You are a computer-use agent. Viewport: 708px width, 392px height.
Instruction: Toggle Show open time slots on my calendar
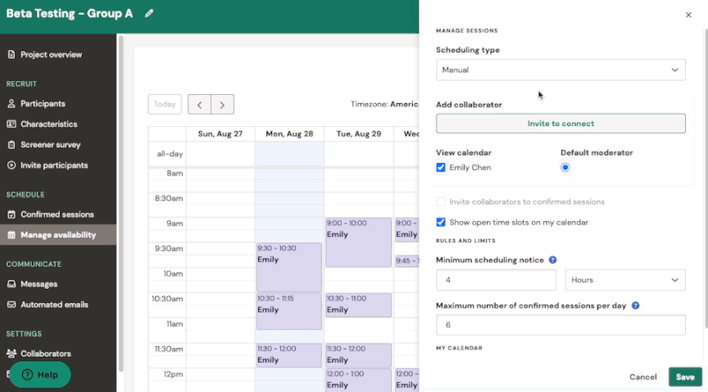tap(441, 222)
